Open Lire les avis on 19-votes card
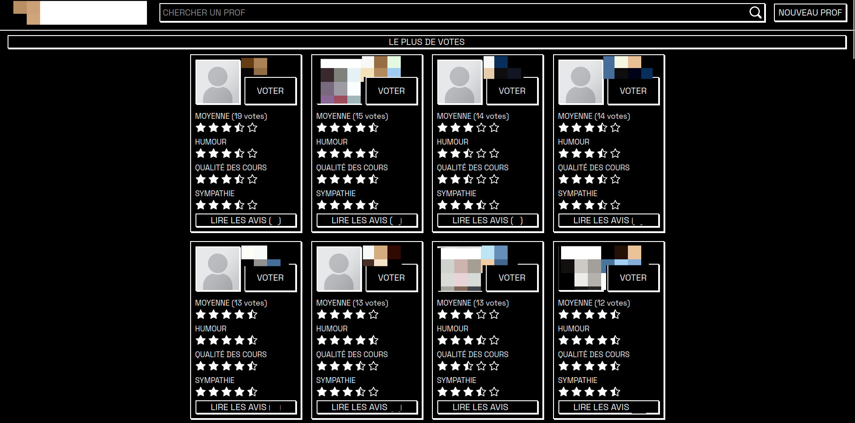Screen dimensions: 855x423 pos(246,220)
